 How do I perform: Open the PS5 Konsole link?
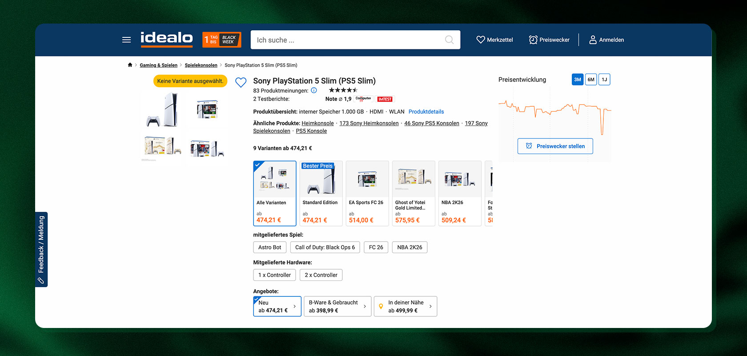click(x=311, y=131)
